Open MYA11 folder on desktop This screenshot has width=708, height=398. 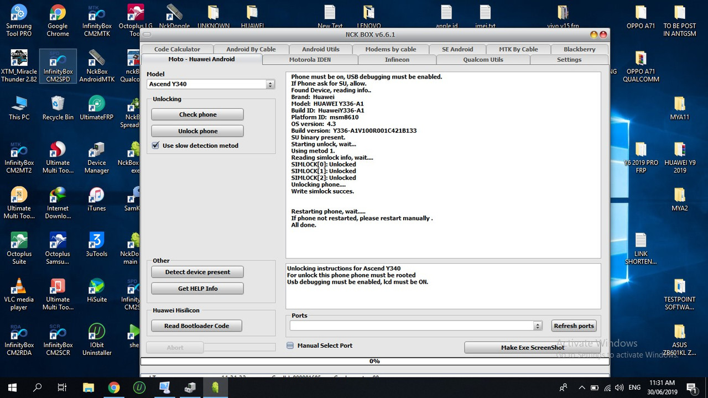(680, 108)
